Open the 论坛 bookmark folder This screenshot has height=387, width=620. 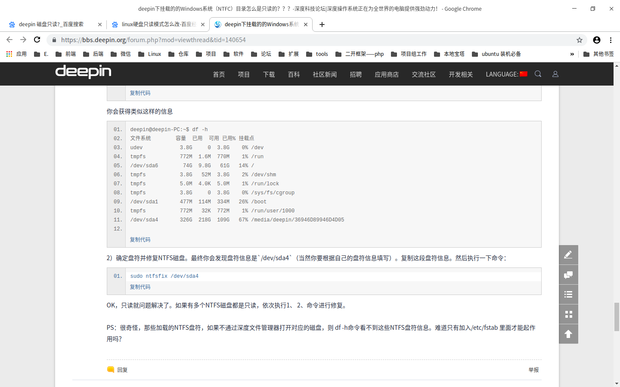tap(261, 54)
